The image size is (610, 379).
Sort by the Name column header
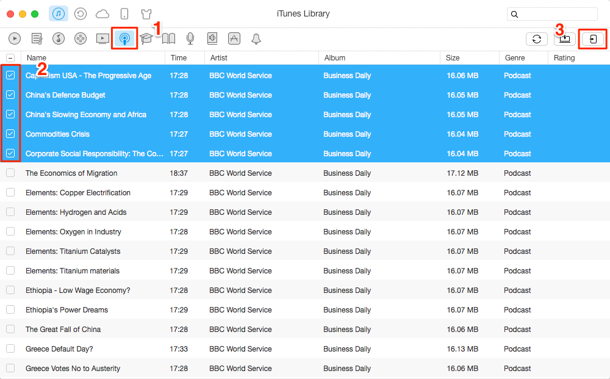[93, 57]
